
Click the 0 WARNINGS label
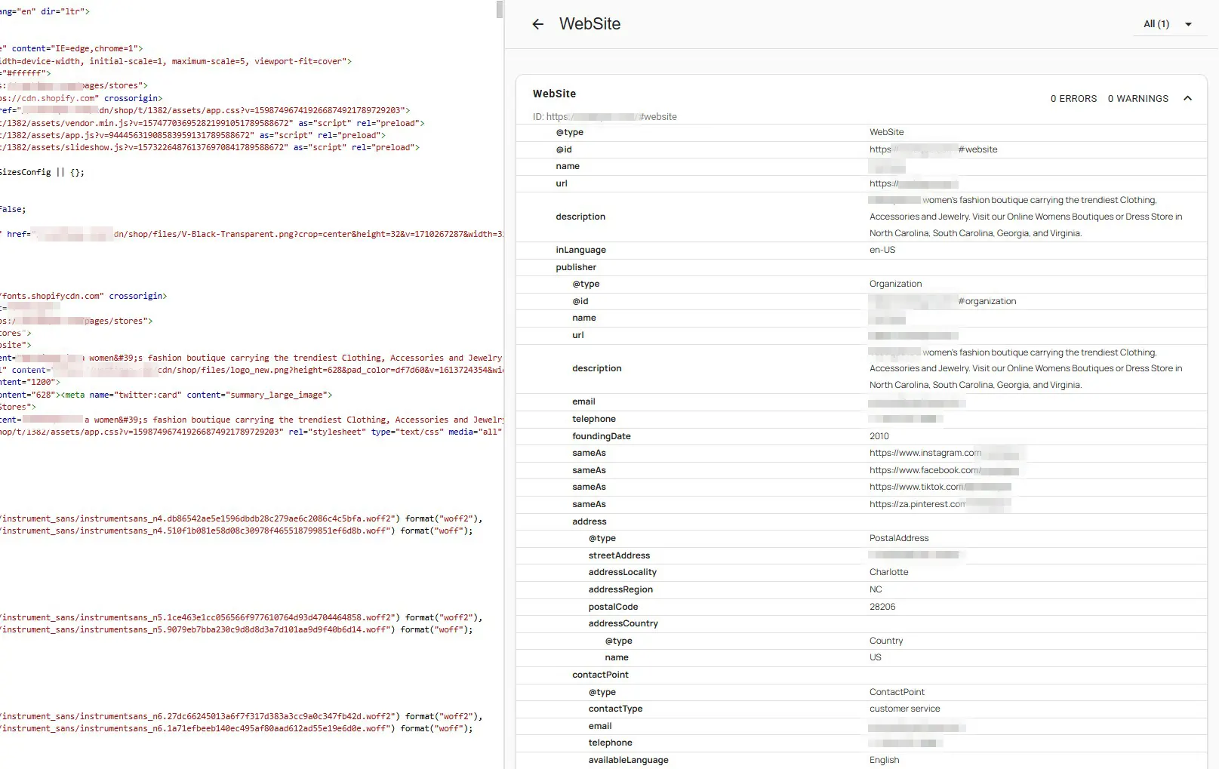1137,99
